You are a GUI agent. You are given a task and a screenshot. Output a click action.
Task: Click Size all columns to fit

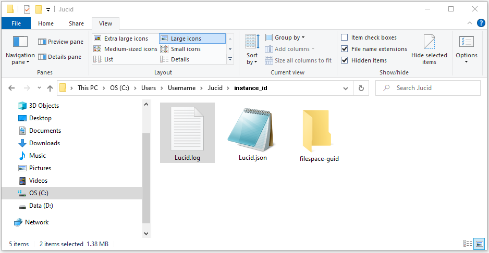coord(298,60)
